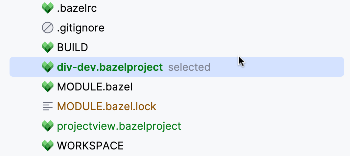Click the Bazel icon beside .bazelrc
Viewport: 350px width, 156px height.
click(x=48, y=8)
